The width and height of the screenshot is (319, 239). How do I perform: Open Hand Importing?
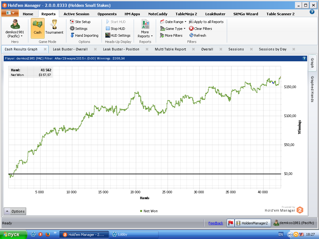click(x=84, y=35)
